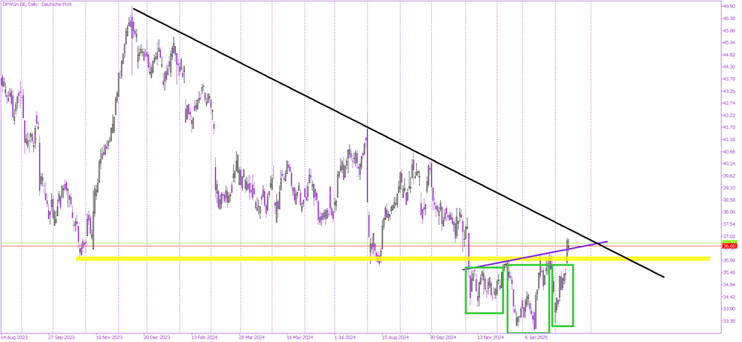Viewport: 742px width, 342px height.
Task: Pick the 38.06 value on price scale
Action: pos(729,212)
